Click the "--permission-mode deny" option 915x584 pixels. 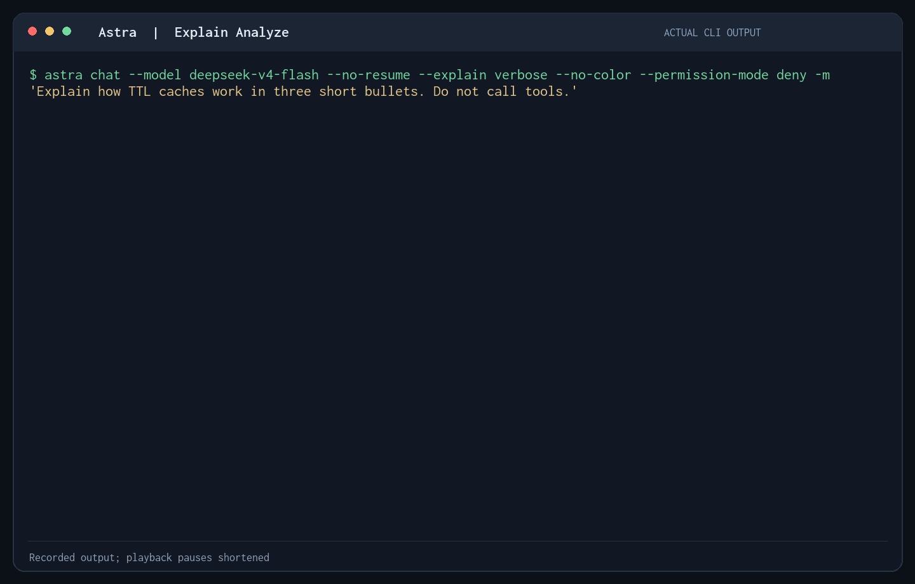click(x=723, y=75)
